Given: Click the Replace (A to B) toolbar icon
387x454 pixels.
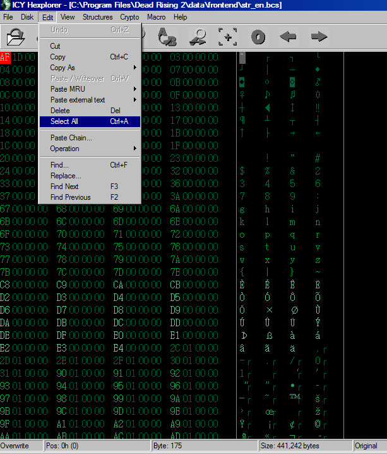Looking at the screenshot, I should pyautogui.click(x=167, y=37).
